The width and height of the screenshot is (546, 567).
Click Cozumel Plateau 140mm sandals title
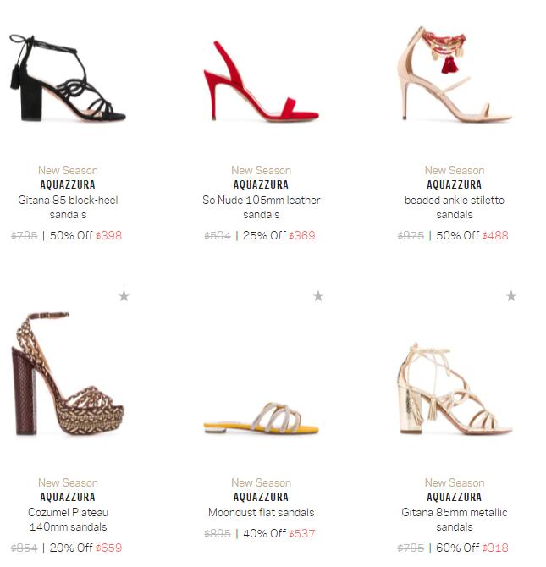coord(68,520)
